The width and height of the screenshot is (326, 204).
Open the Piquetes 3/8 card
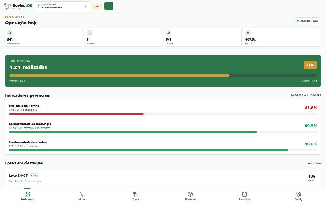coord(203,37)
